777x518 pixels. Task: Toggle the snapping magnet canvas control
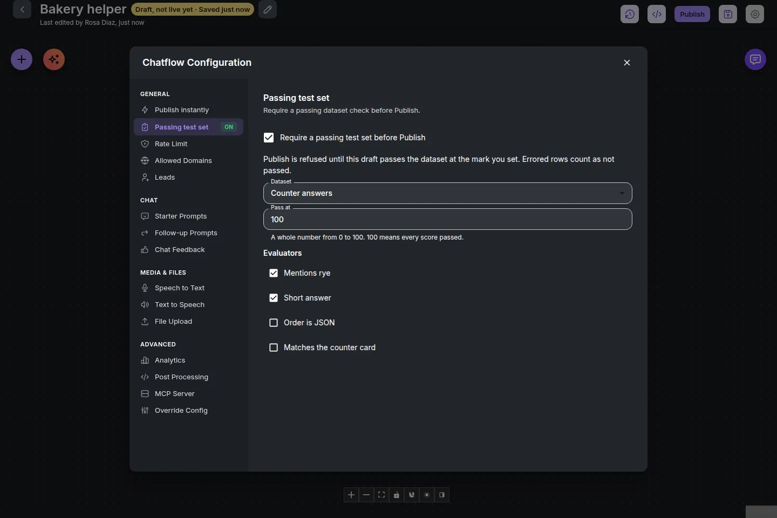tap(412, 495)
